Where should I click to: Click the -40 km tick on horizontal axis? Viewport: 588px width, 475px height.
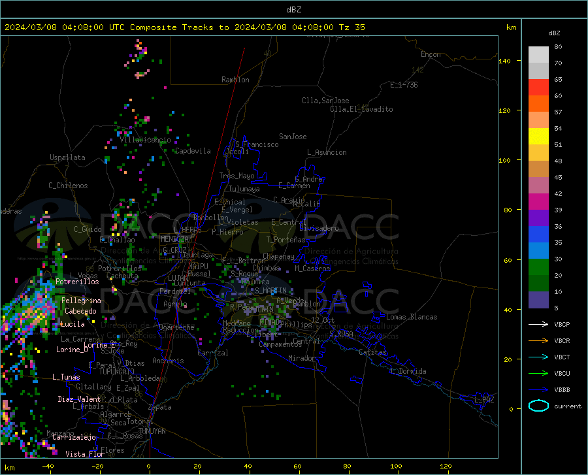pos(48,467)
